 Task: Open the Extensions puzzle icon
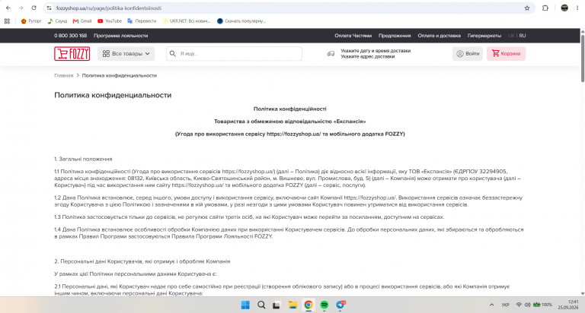[545, 8]
